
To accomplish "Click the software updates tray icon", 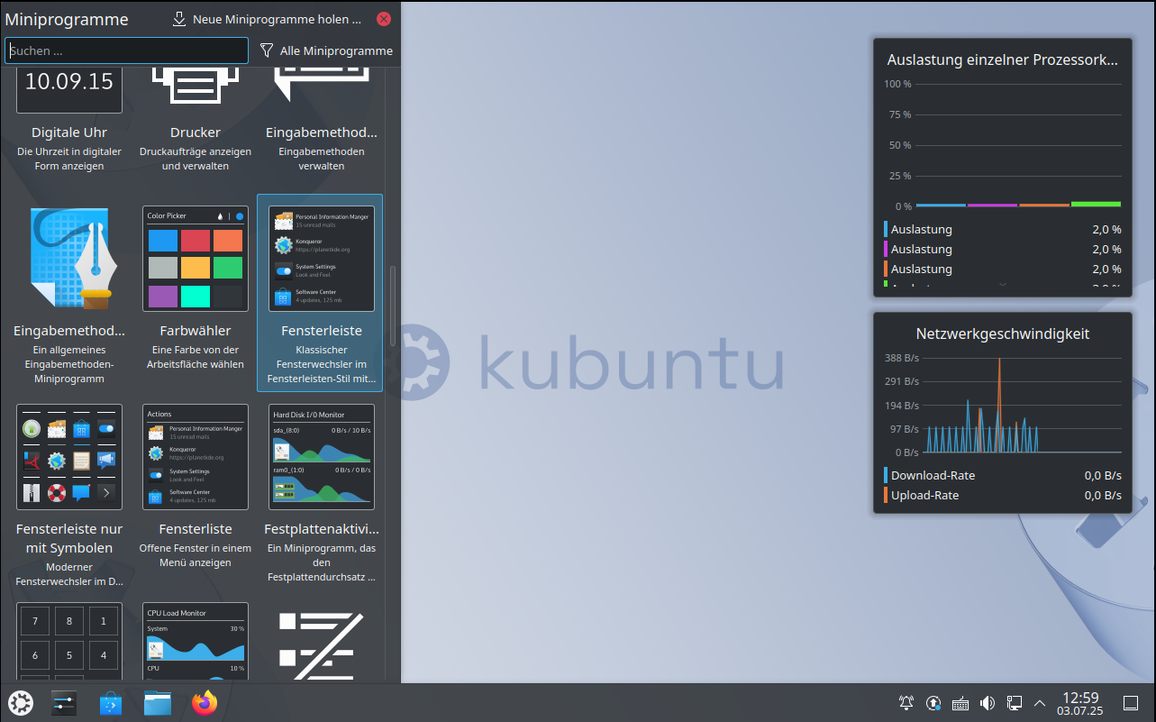I will (x=933, y=702).
